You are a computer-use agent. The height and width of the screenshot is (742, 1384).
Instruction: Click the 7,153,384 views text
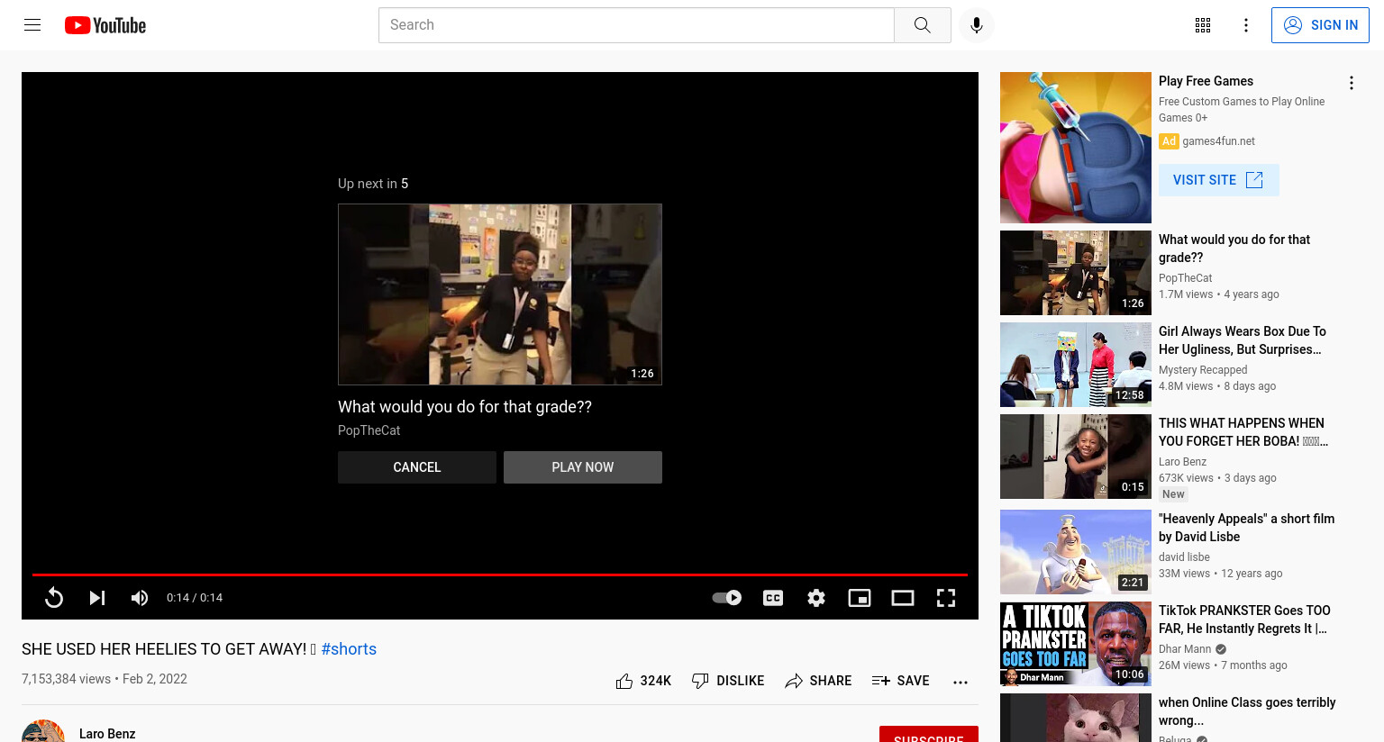(x=67, y=679)
